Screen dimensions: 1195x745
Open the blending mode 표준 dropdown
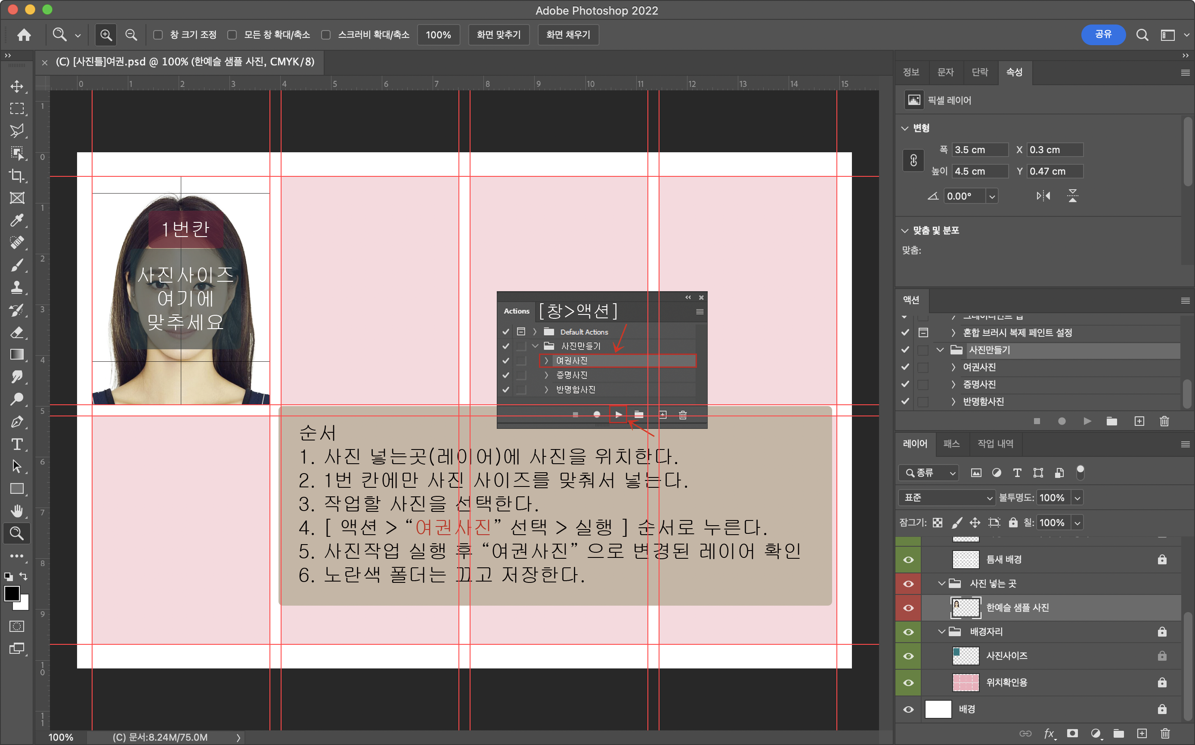(947, 498)
